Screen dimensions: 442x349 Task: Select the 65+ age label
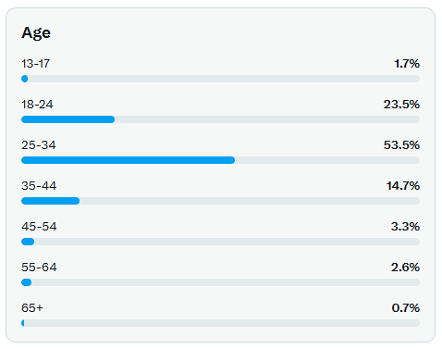tap(32, 308)
